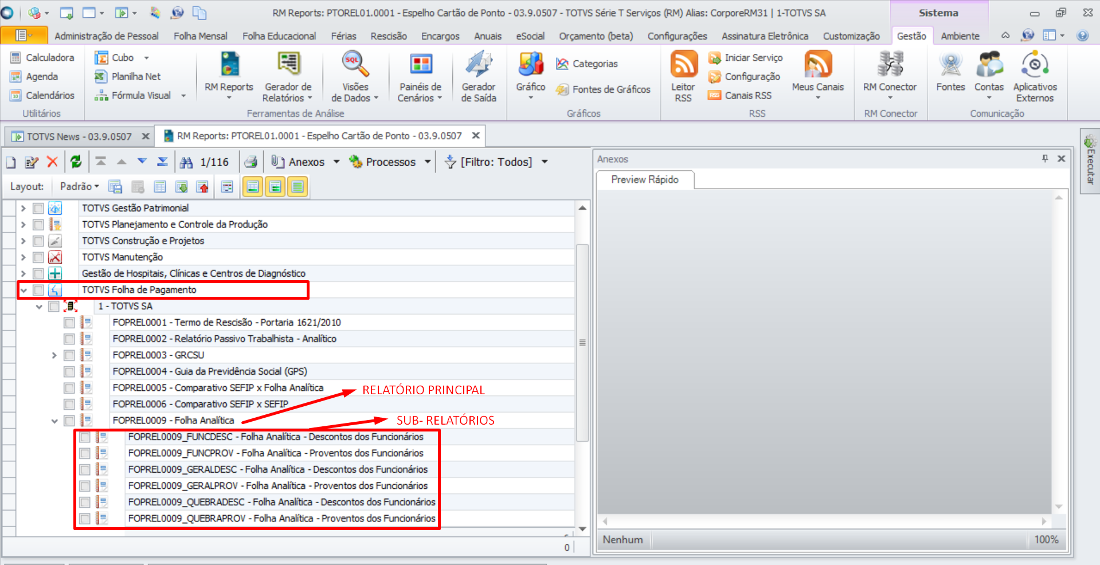
Task: Pin the Anexos panel
Action: tap(1045, 159)
